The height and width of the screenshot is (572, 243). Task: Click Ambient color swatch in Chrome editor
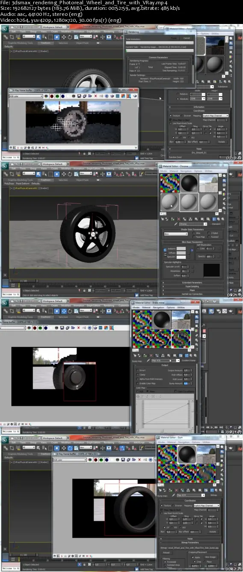click(x=181, y=249)
